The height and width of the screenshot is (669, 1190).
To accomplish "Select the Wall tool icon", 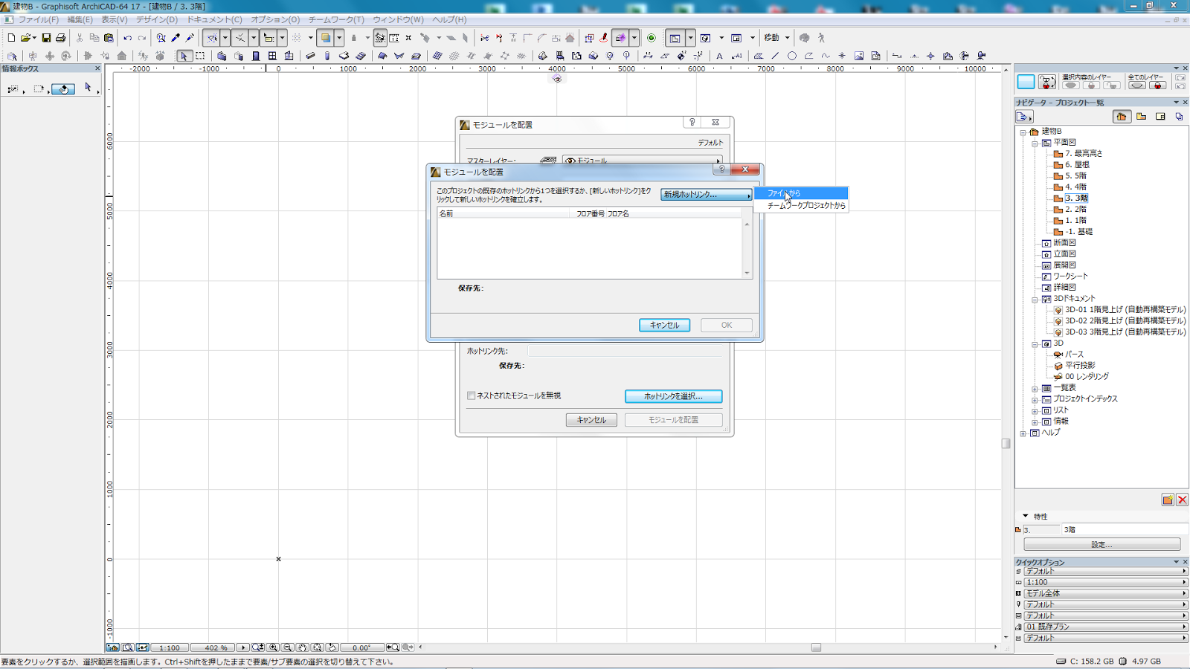I will pyautogui.click(x=222, y=56).
